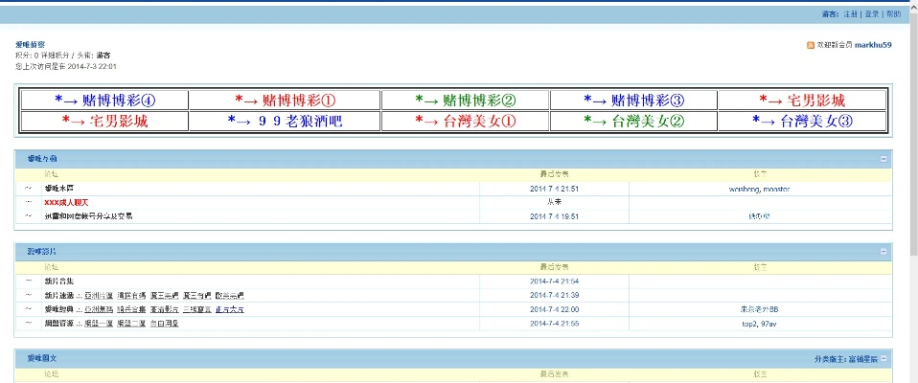Click the 赌博博彩① banner link

coord(286,101)
